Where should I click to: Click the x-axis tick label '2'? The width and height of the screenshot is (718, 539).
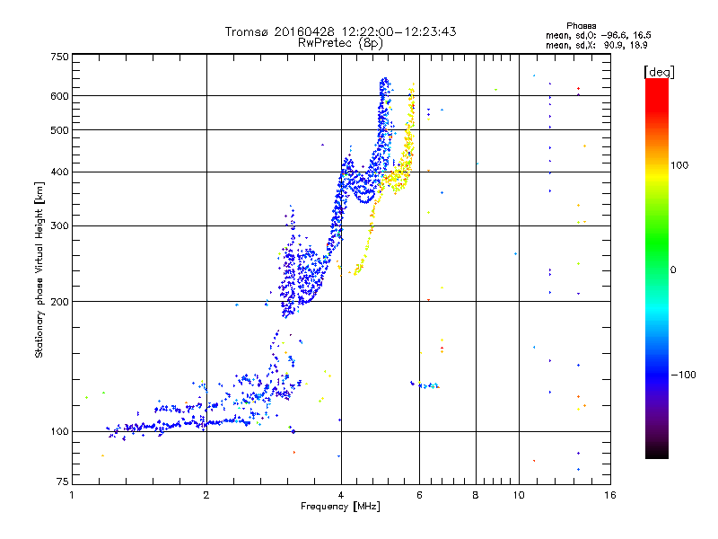coord(206,495)
